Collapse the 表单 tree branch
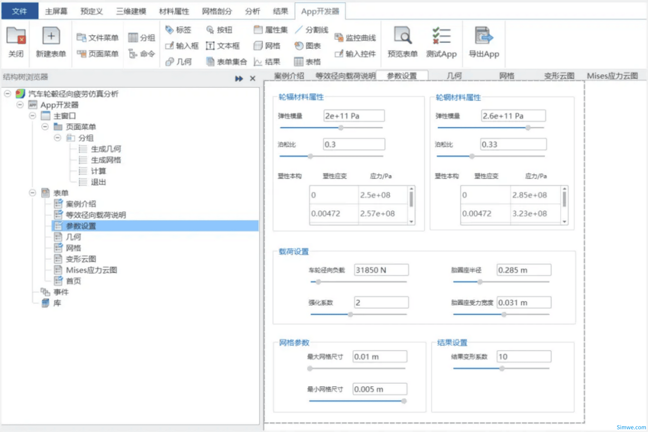The width and height of the screenshot is (648, 432). (x=32, y=193)
